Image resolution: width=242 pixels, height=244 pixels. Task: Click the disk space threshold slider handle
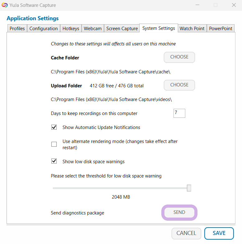[189, 188]
